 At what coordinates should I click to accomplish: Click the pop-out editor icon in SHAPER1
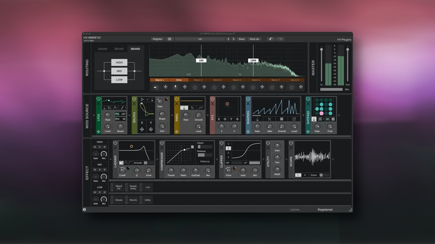(x=294, y=119)
